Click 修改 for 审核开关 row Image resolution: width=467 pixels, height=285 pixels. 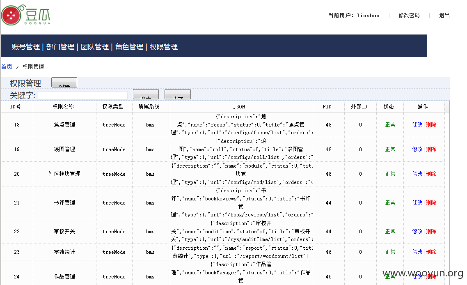pyautogui.click(x=417, y=231)
